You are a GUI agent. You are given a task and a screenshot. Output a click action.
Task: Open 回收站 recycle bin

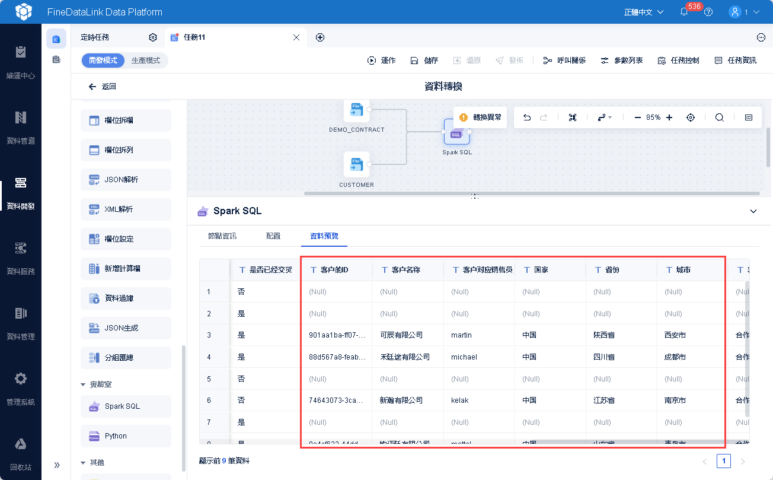click(21, 454)
